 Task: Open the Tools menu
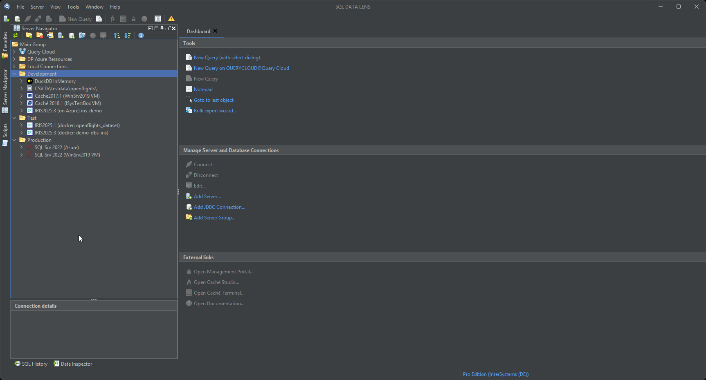tap(73, 7)
